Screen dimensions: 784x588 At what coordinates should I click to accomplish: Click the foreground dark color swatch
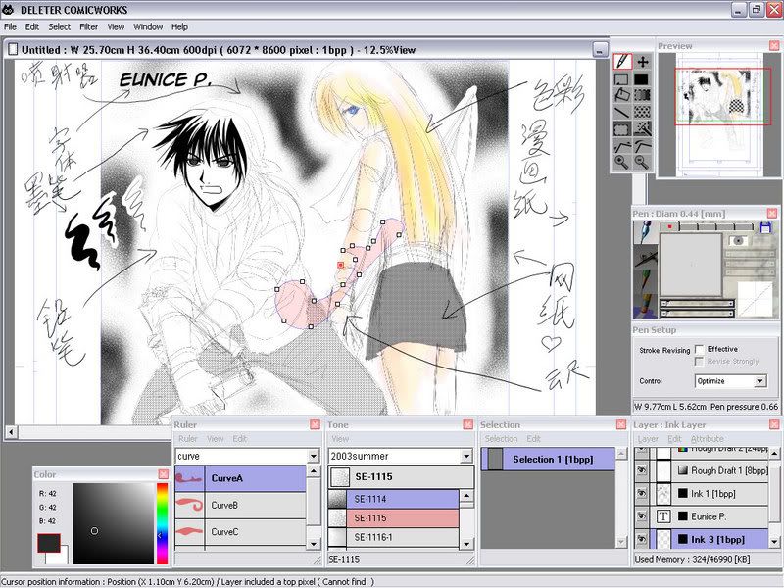49,543
